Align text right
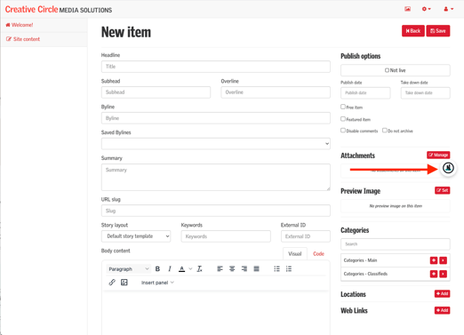The width and height of the screenshot is (464, 335). (x=244, y=269)
